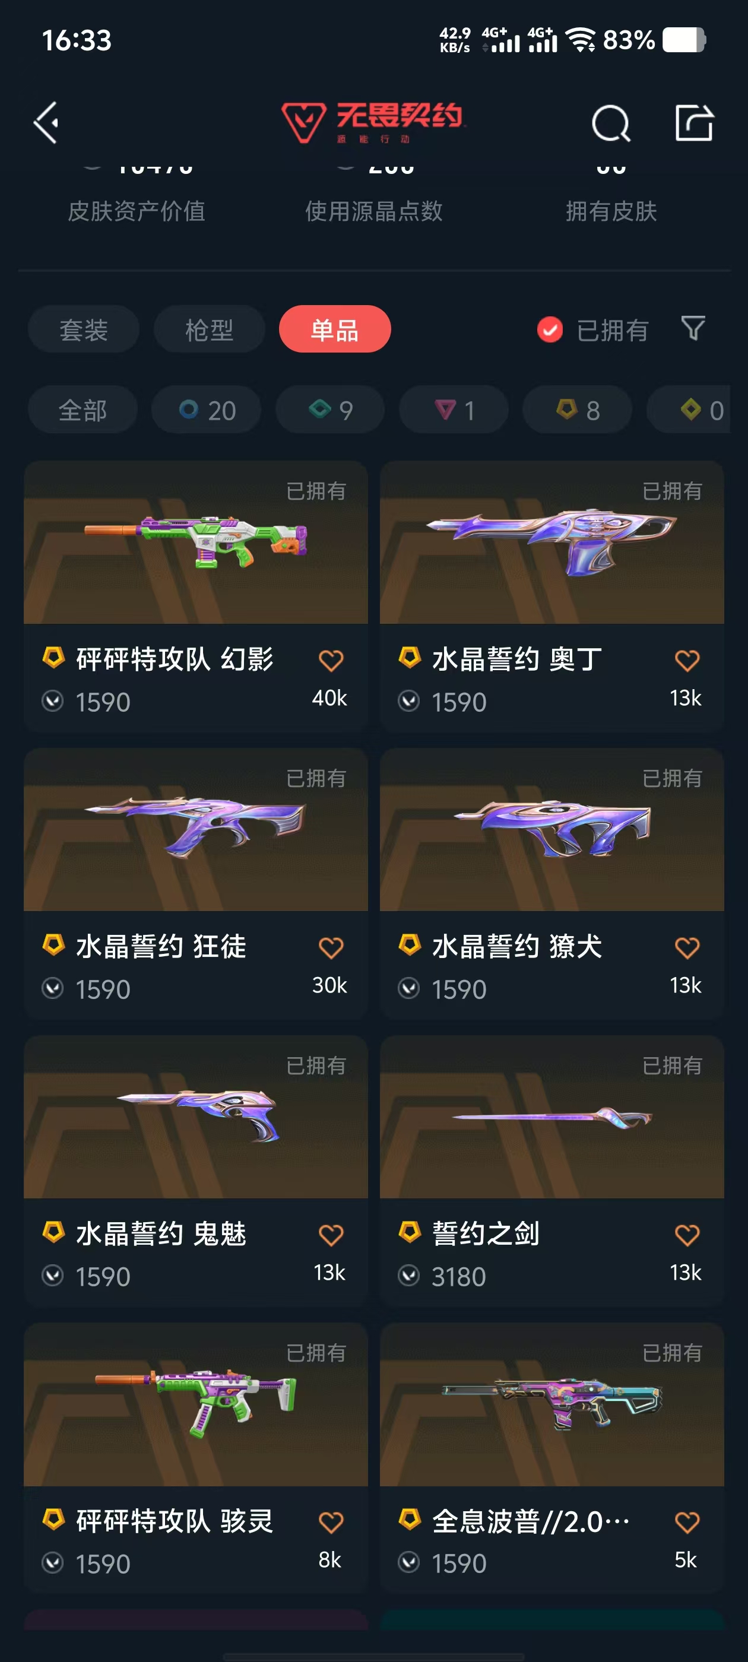This screenshot has width=748, height=1662.
Task: Like 全息波普//2.0 skin via heart
Action: pos(687,1522)
